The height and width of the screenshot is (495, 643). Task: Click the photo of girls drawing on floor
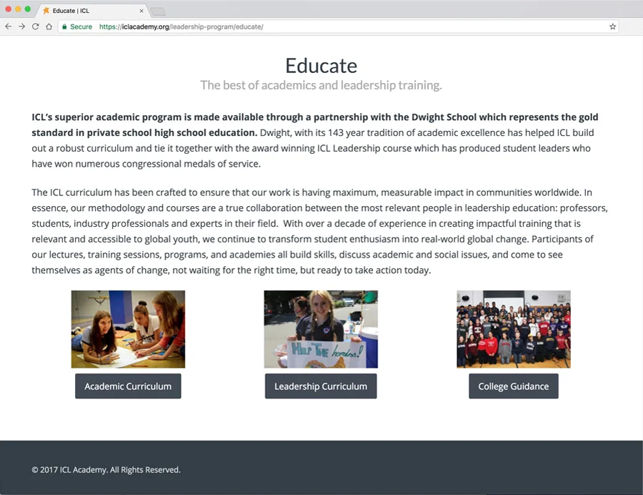coord(128,329)
